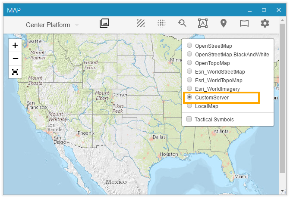Select the CustomServer radio button
290x198 pixels.
189,97
